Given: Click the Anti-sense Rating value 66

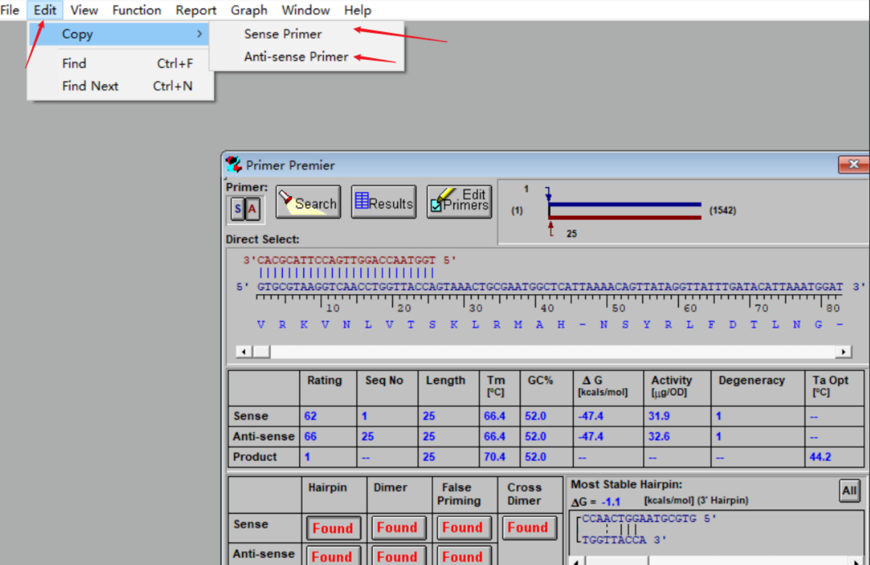Looking at the screenshot, I should (311, 436).
